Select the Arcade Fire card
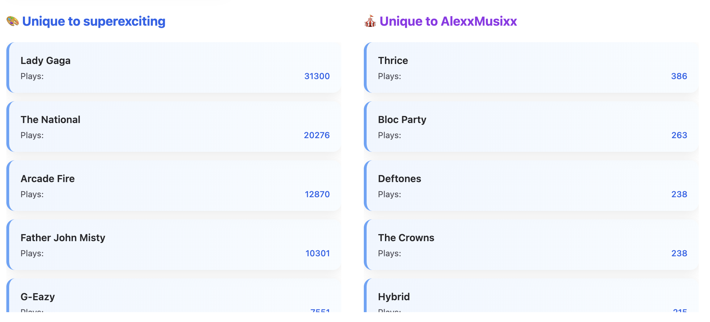Screen dimensions: 710x322 pyautogui.click(x=174, y=186)
